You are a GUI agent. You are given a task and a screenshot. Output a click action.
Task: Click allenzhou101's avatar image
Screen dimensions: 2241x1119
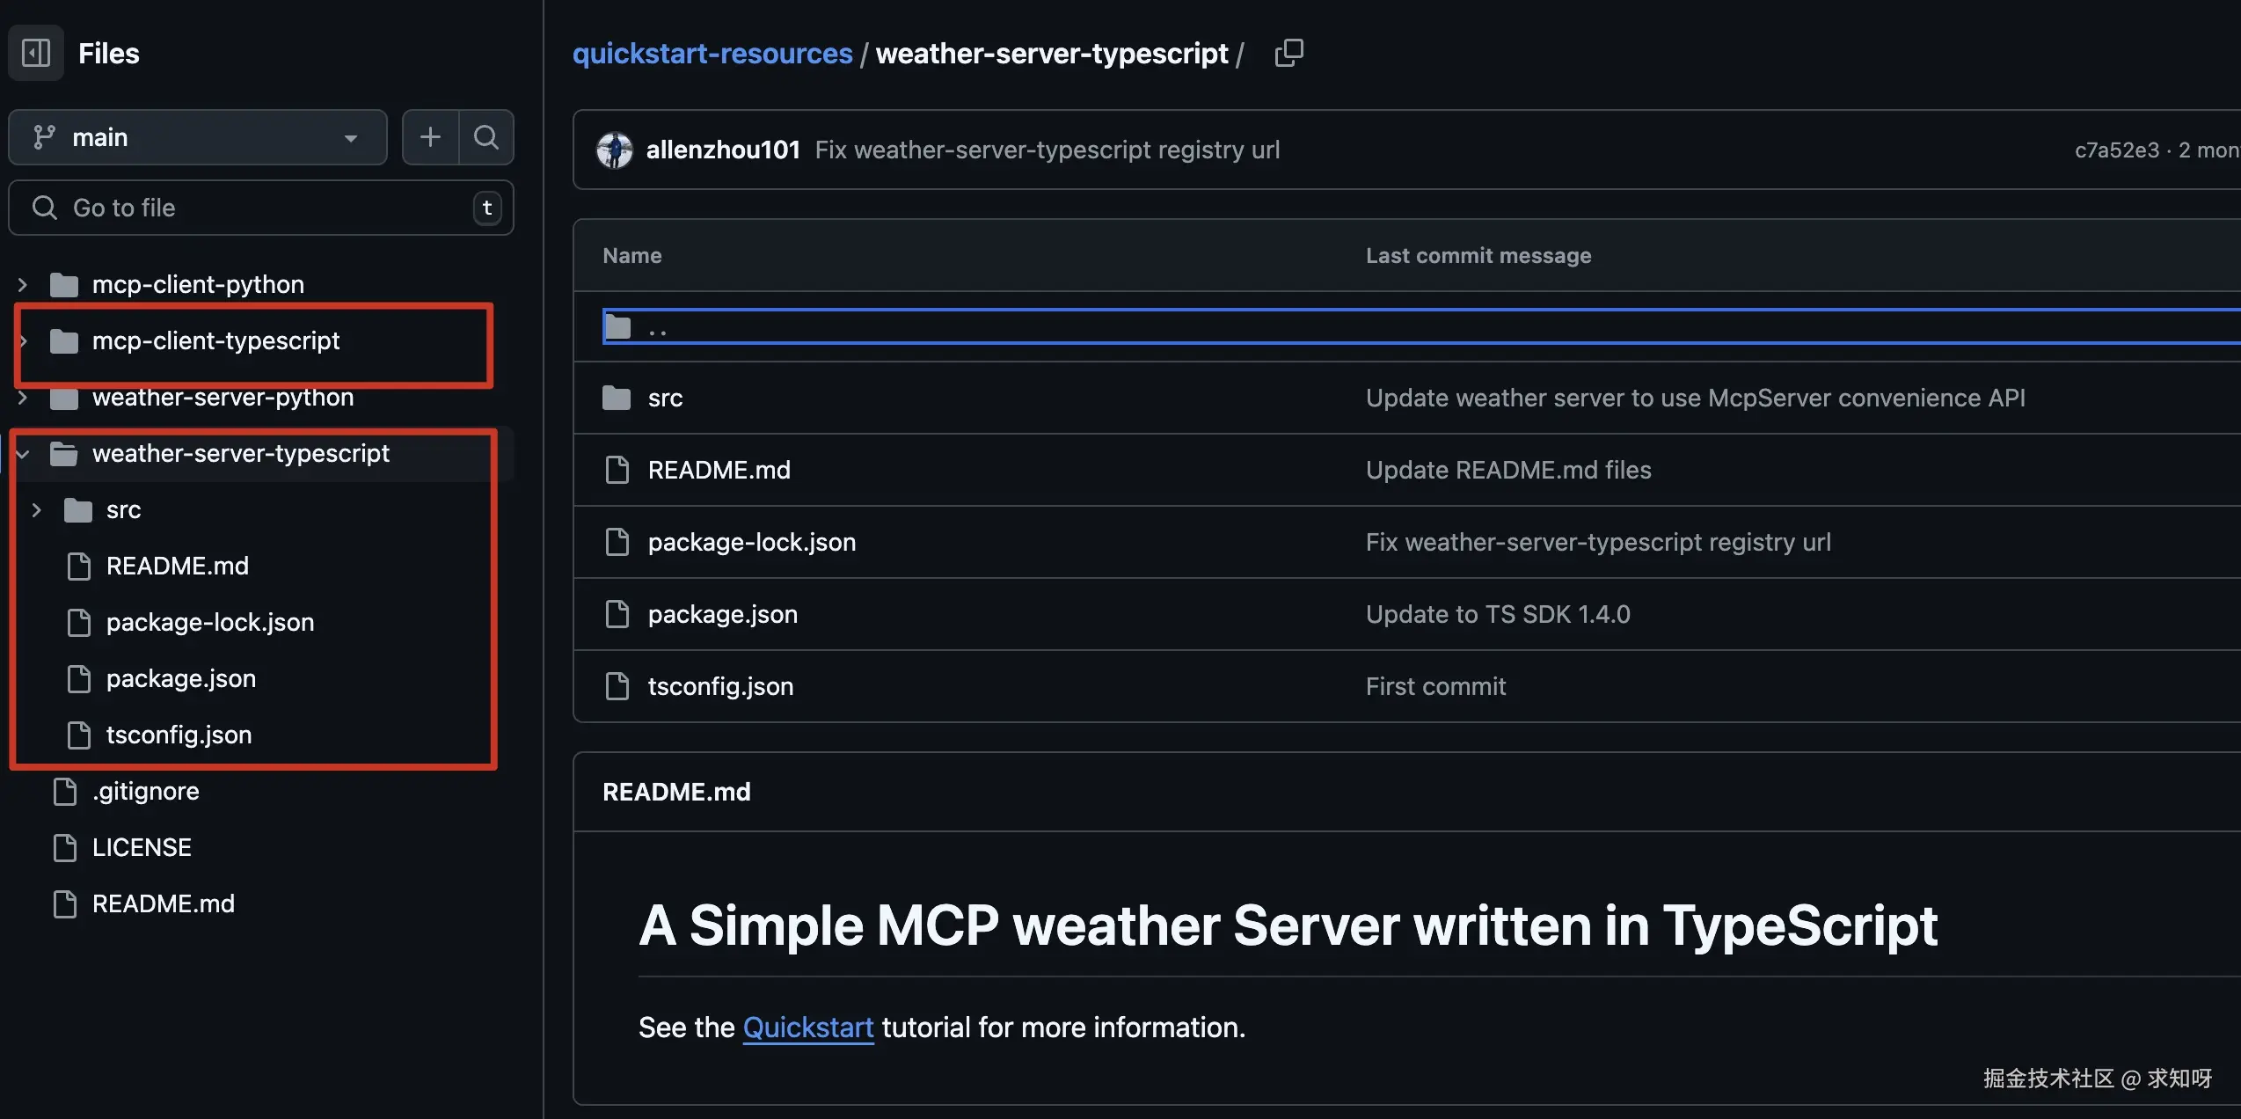pyautogui.click(x=615, y=150)
